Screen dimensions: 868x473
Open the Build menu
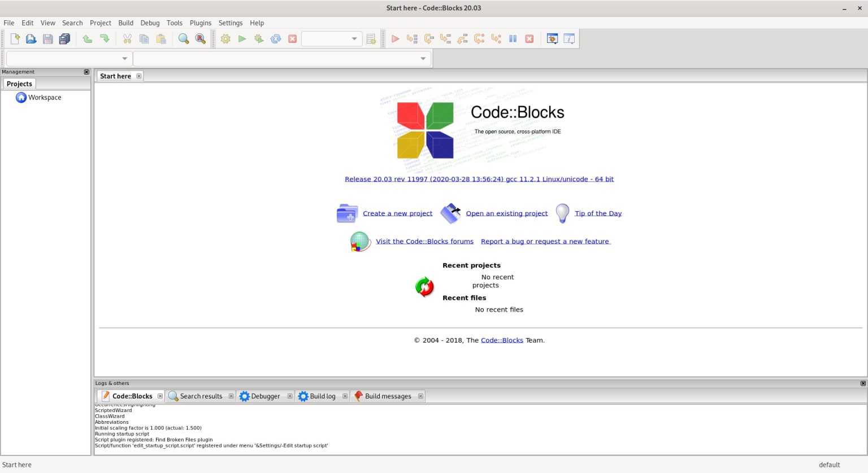click(x=126, y=23)
